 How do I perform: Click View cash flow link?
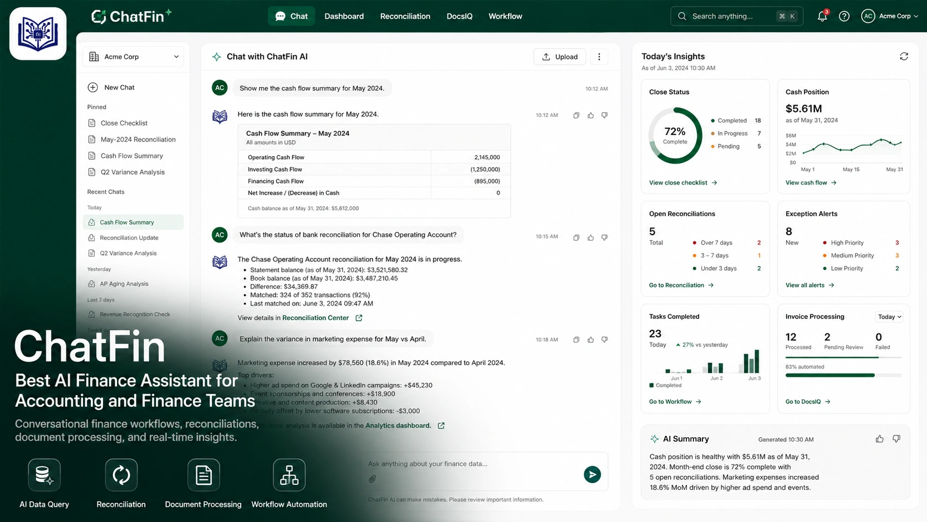pos(811,183)
